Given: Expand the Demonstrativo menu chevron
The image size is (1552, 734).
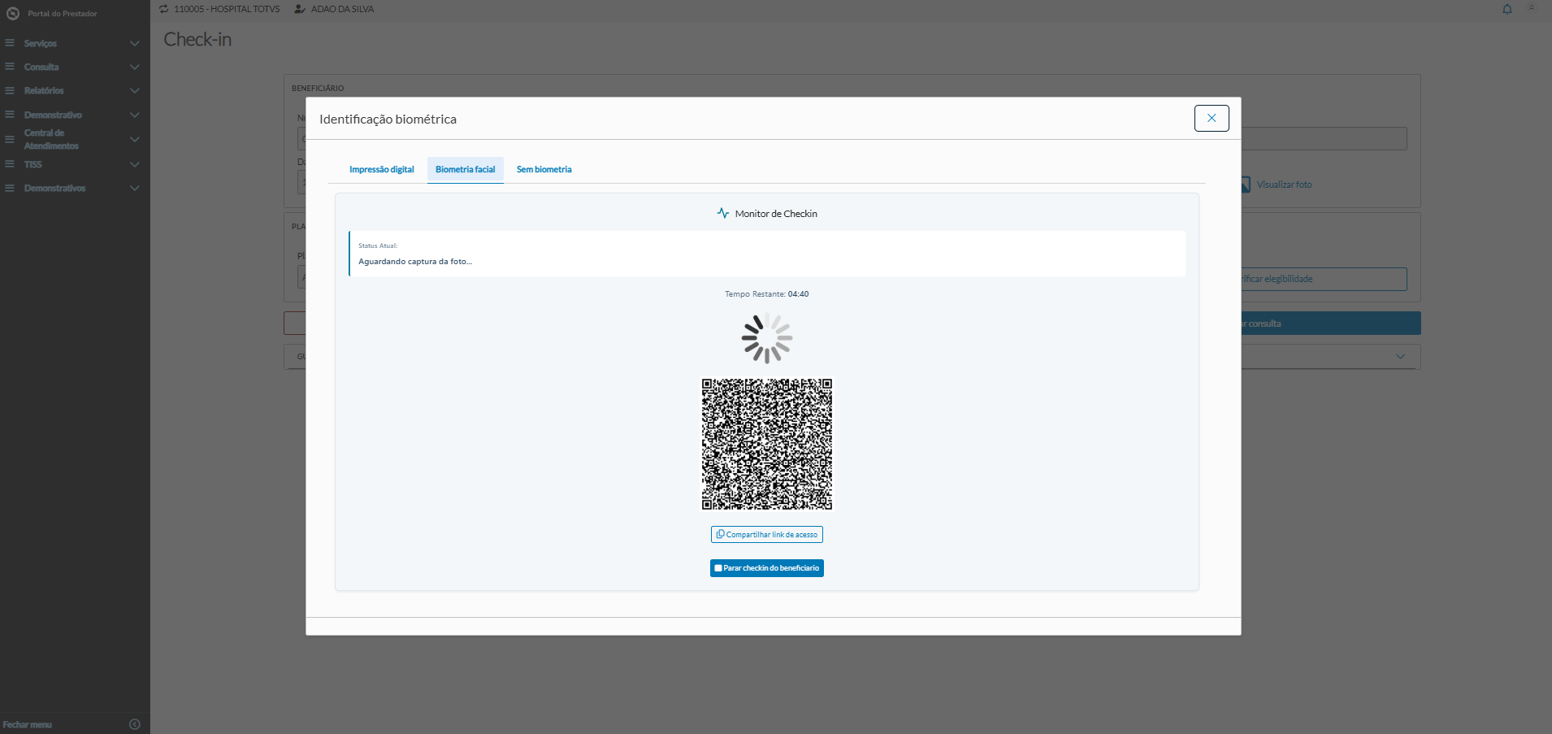Looking at the screenshot, I should 135,115.
